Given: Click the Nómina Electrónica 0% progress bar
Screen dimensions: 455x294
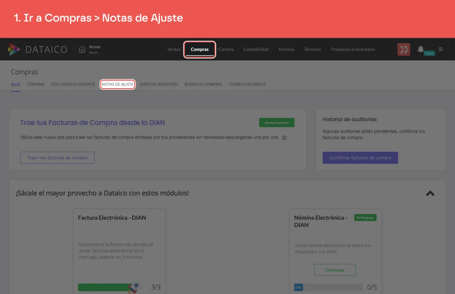Looking at the screenshot, I should click(x=328, y=287).
